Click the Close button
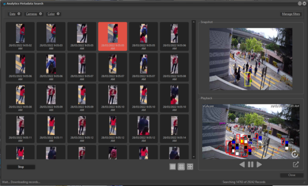The image size is (308, 186). point(292,175)
